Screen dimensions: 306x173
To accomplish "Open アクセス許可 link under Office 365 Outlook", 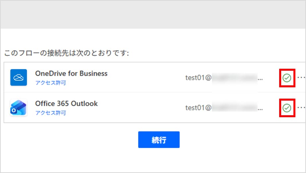I will pyautogui.click(x=51, y=113).
